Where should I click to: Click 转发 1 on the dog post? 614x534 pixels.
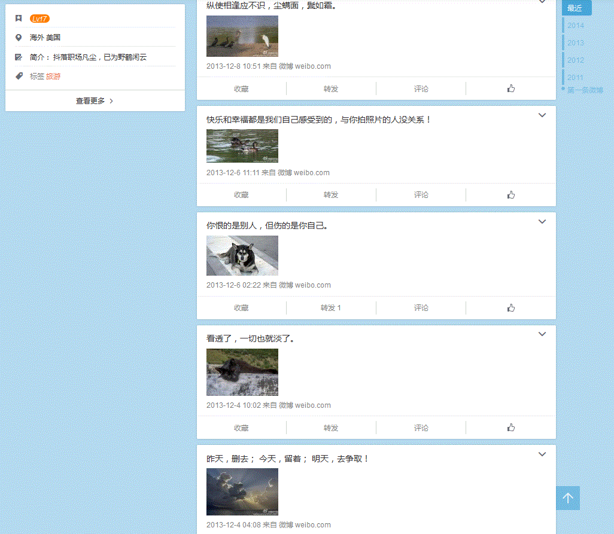click(331, 308)
